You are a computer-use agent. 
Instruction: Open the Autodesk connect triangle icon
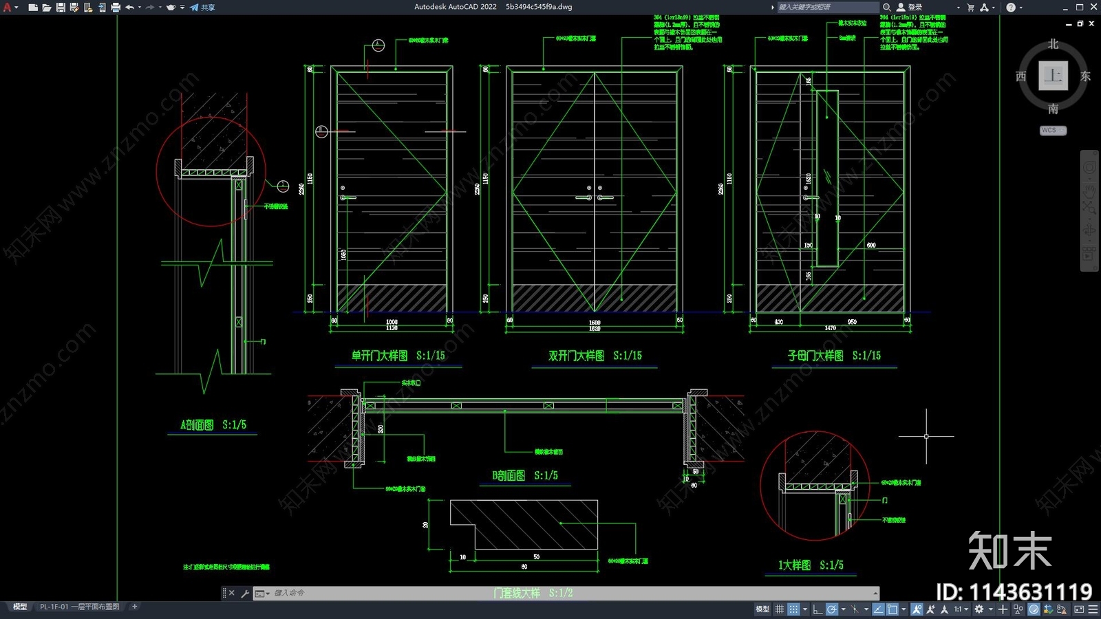984,7
